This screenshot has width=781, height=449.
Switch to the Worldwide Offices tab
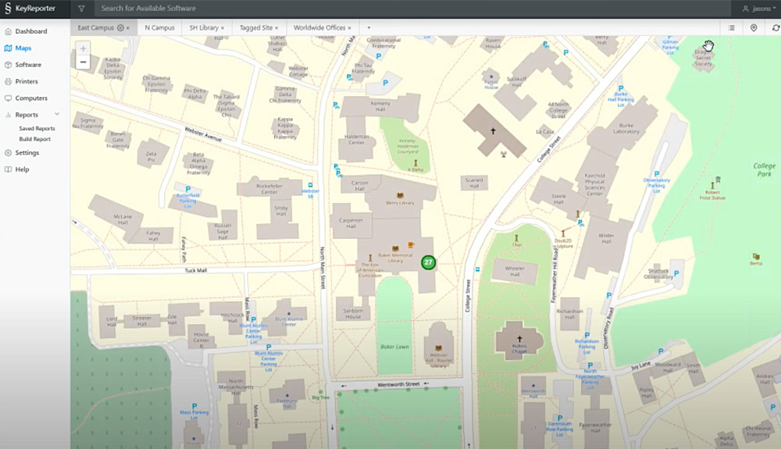319,28
